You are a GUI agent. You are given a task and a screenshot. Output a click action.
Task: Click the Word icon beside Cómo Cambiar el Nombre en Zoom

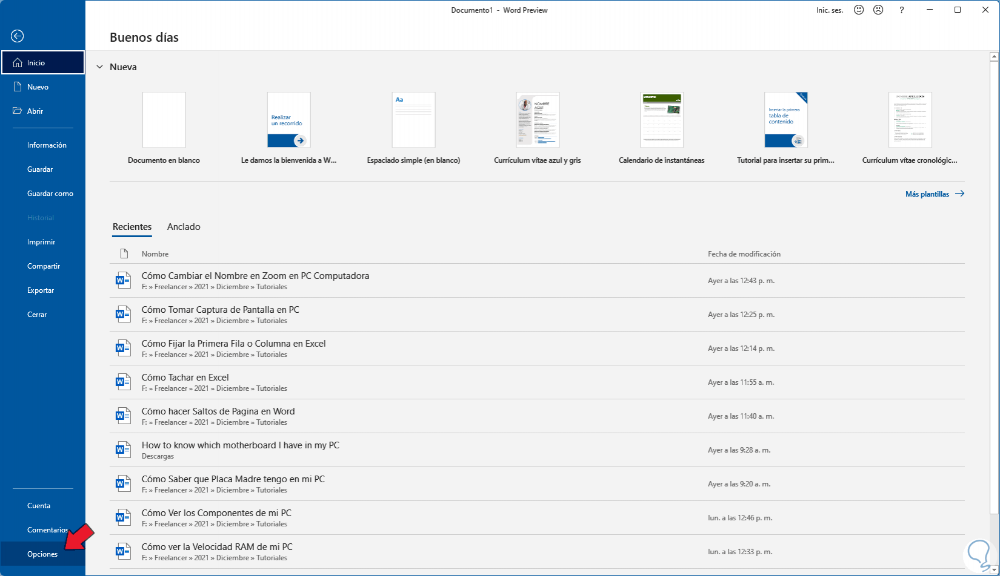123,280
